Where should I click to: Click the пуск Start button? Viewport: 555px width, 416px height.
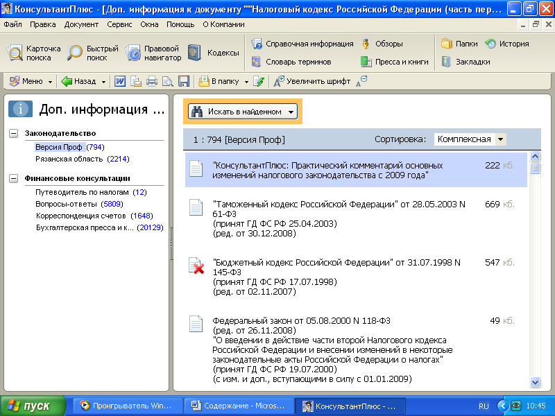pyautogui.click(x=33, y=406)
